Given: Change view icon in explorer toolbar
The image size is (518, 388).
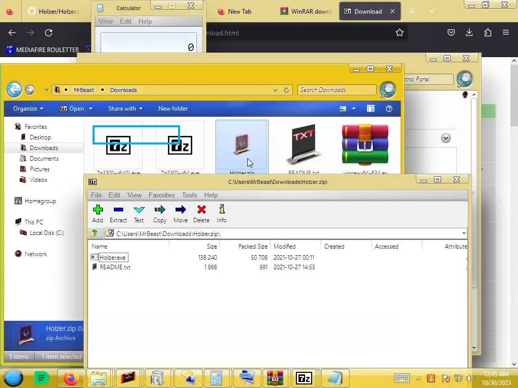Looking at the screenshot, I should (x=343, y=109).
